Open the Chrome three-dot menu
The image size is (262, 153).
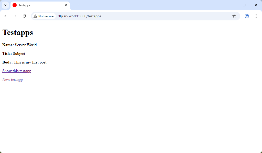[x=256, y=16]
